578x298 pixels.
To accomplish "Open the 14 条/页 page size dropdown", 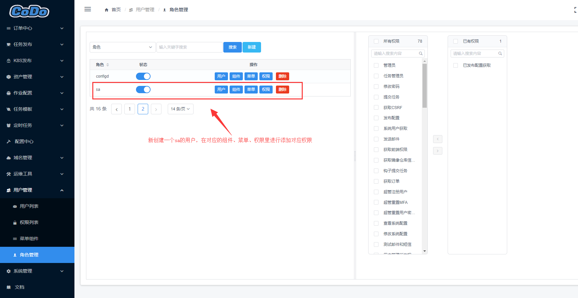I will [x=181, y=109].
